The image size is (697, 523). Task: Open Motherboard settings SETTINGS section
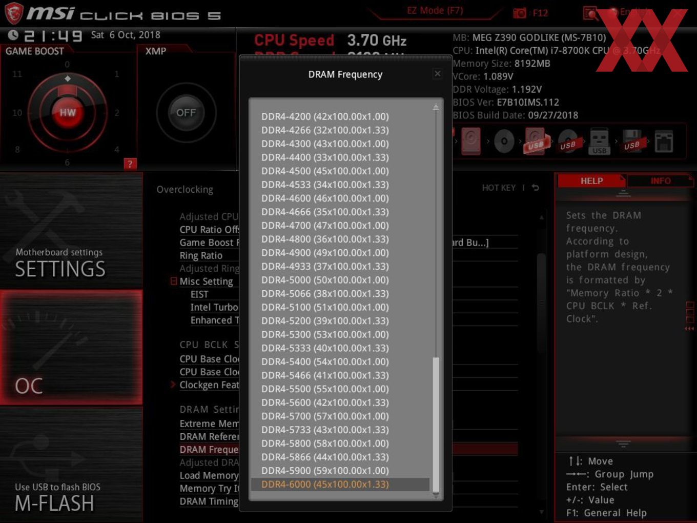[71, 231]
